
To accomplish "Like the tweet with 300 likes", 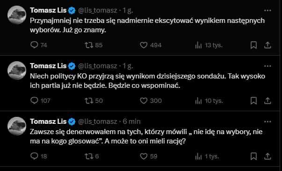I will (x=144, y=101).
